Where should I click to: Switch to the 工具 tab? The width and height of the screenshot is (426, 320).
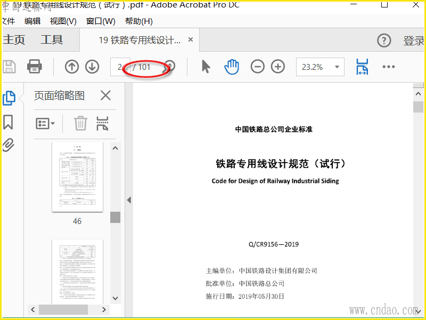(x=52, y=39)
